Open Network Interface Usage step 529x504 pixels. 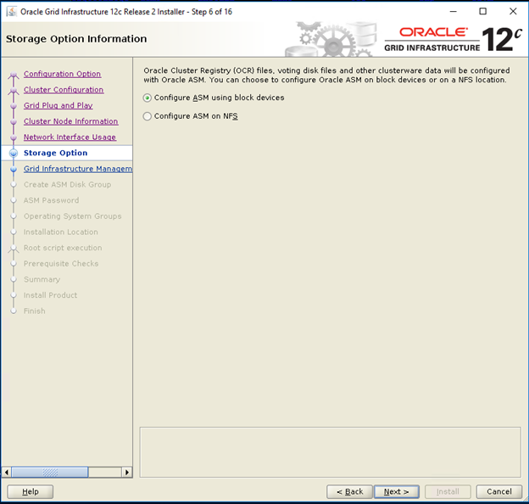[70, 137]
